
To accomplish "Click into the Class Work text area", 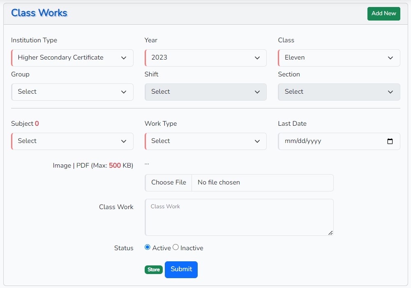I will [239, 218].
